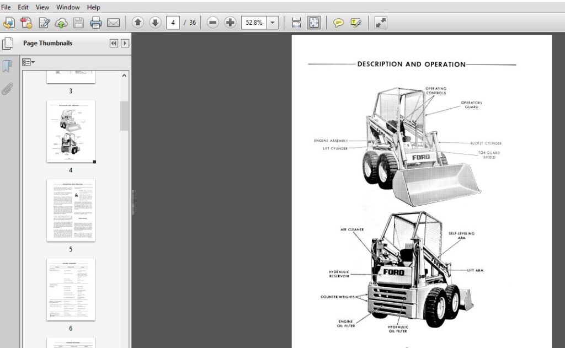The image size is (565, 348).
Task: Click the "SELF-LEVELING ARM" label
Action: pos(461,235)
